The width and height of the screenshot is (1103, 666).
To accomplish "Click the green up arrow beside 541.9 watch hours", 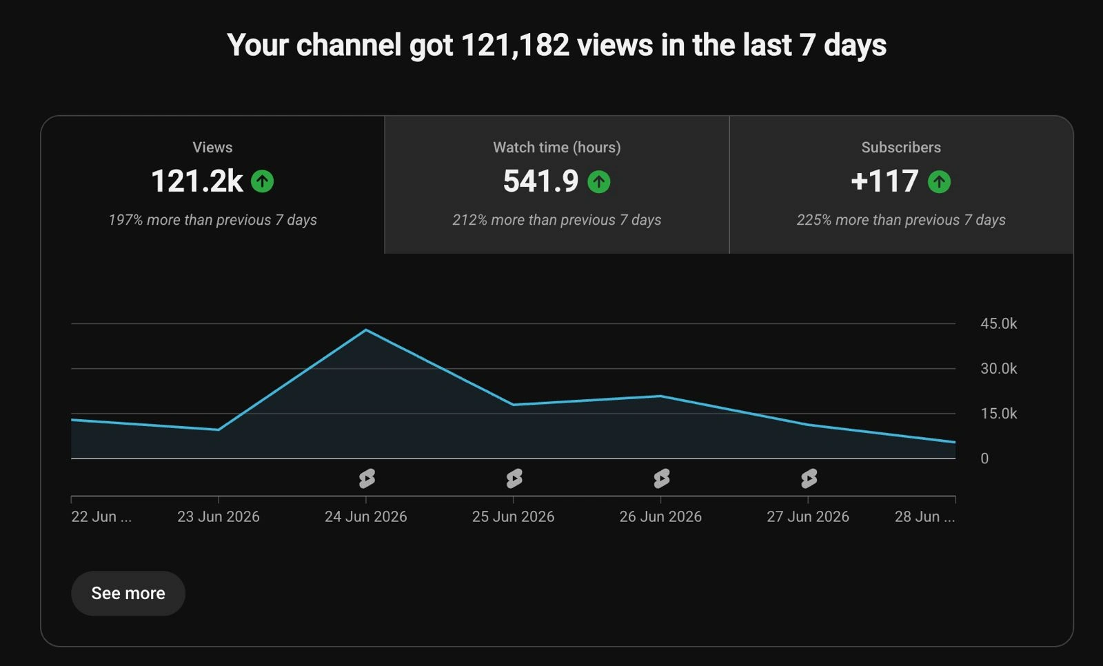I will pos(598,181).
